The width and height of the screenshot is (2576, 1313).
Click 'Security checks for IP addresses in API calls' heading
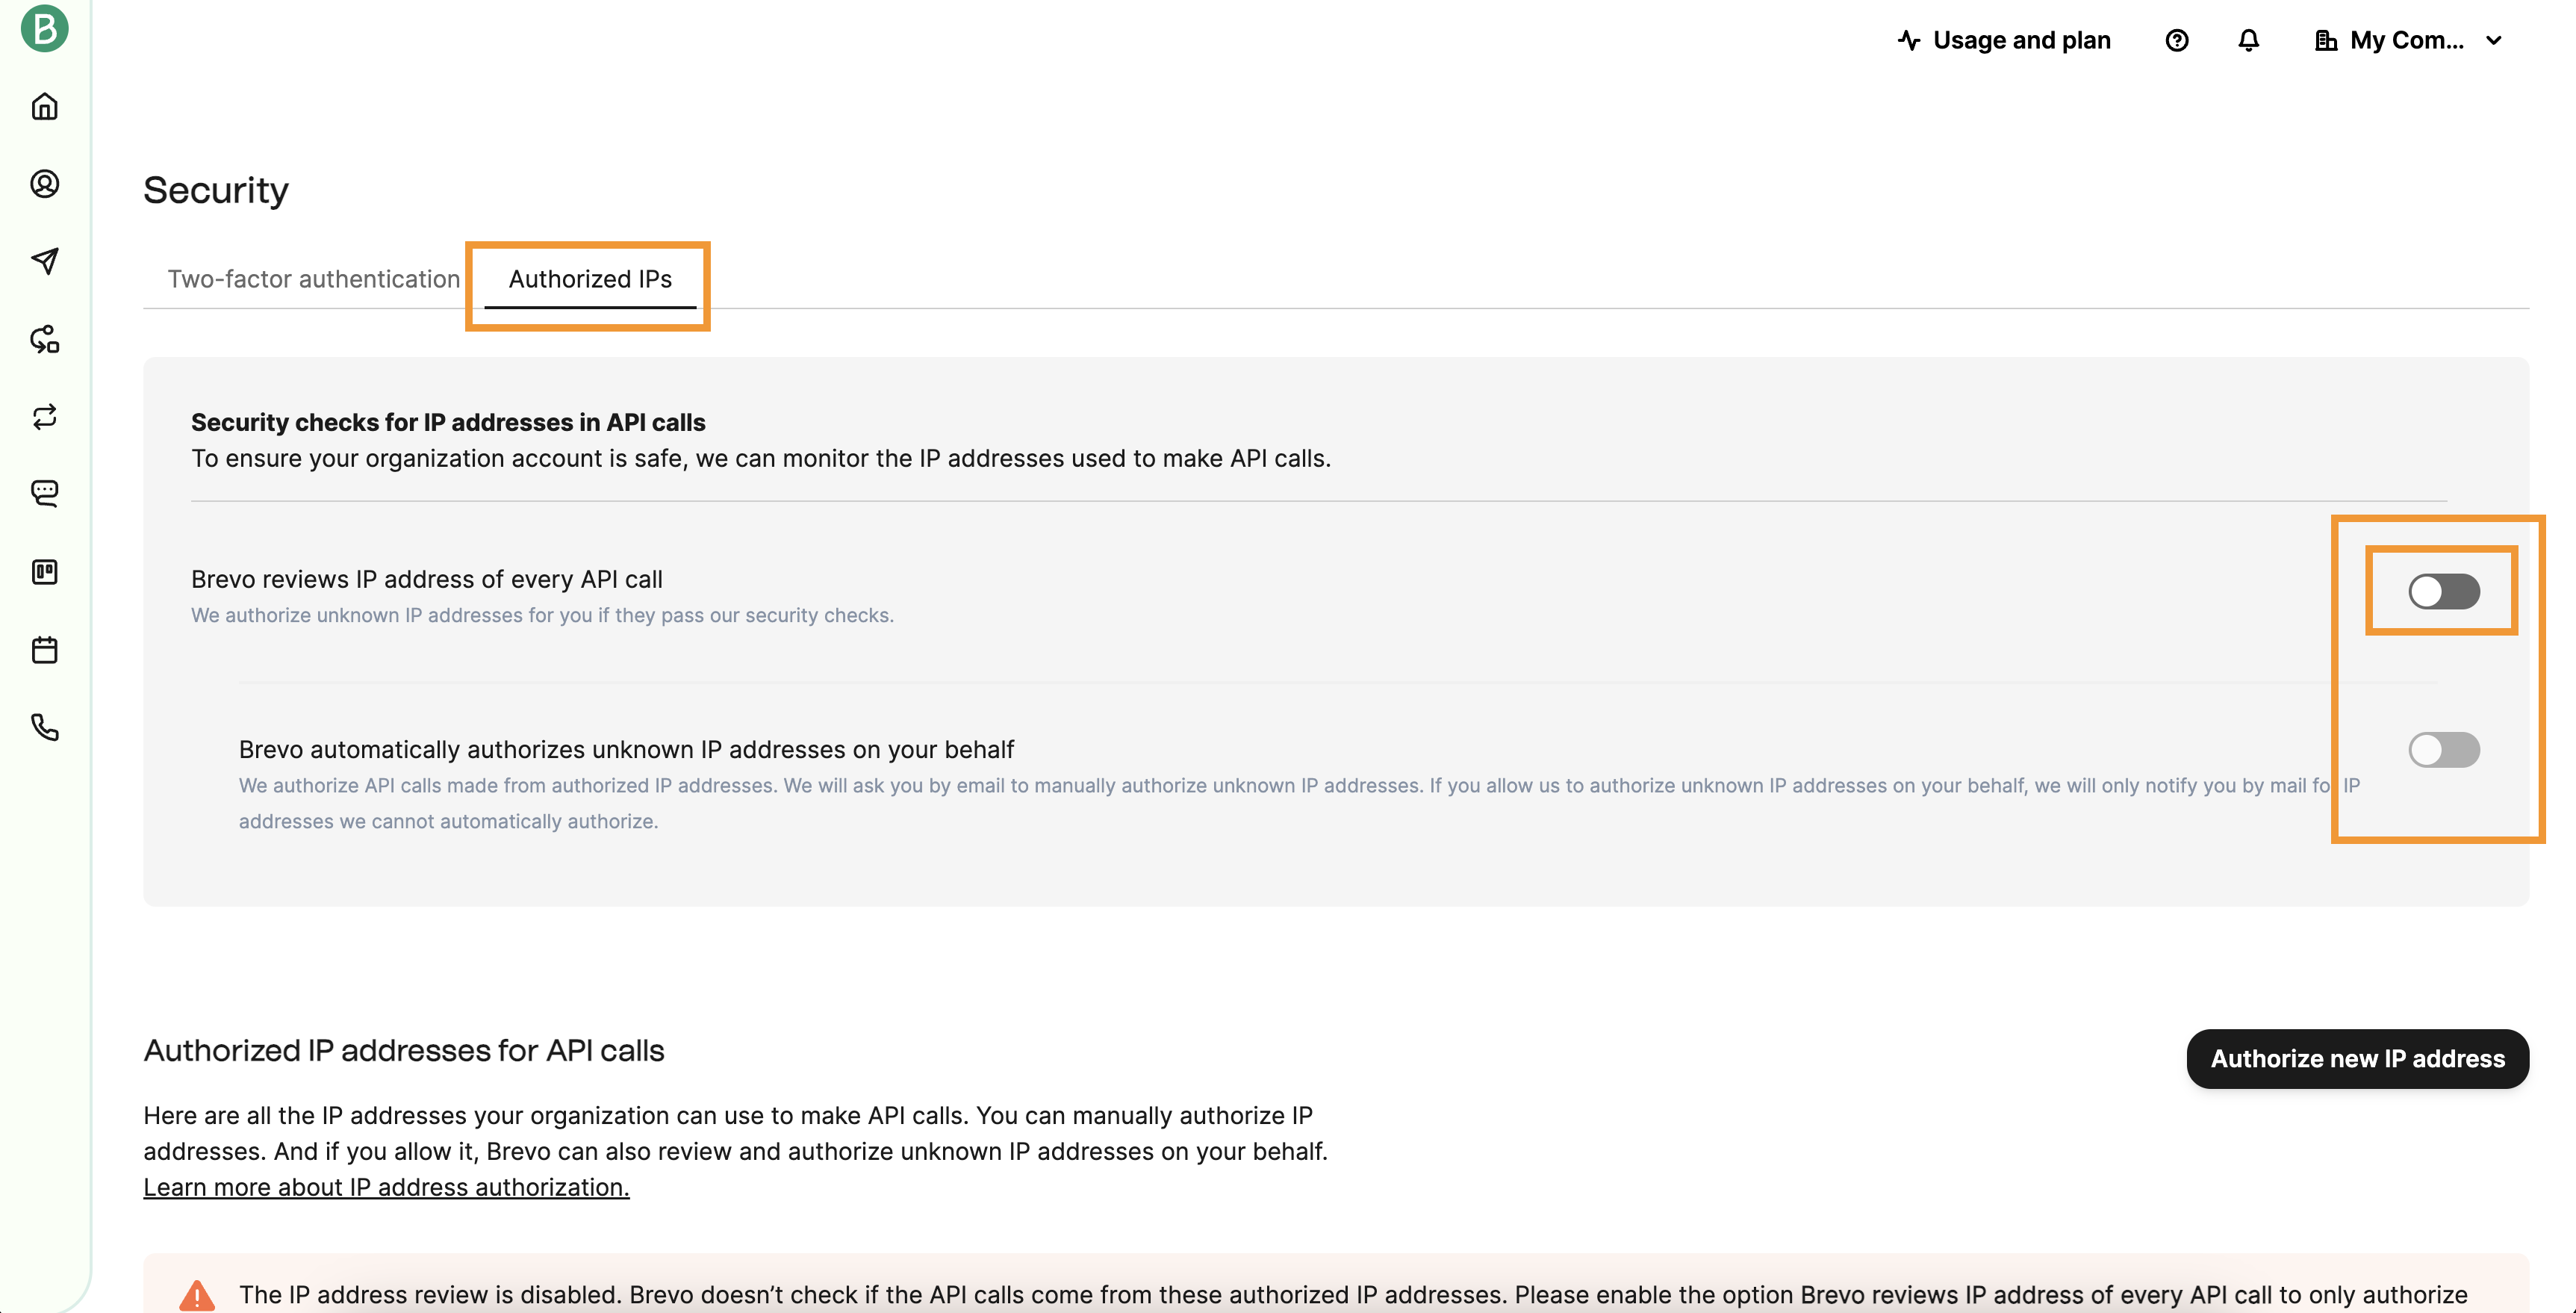tap(448, 423)
